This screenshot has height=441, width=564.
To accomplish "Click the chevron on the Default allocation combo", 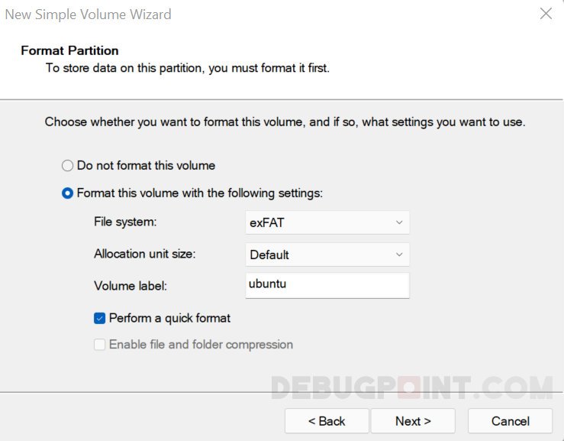I will (x=398, y=255).
